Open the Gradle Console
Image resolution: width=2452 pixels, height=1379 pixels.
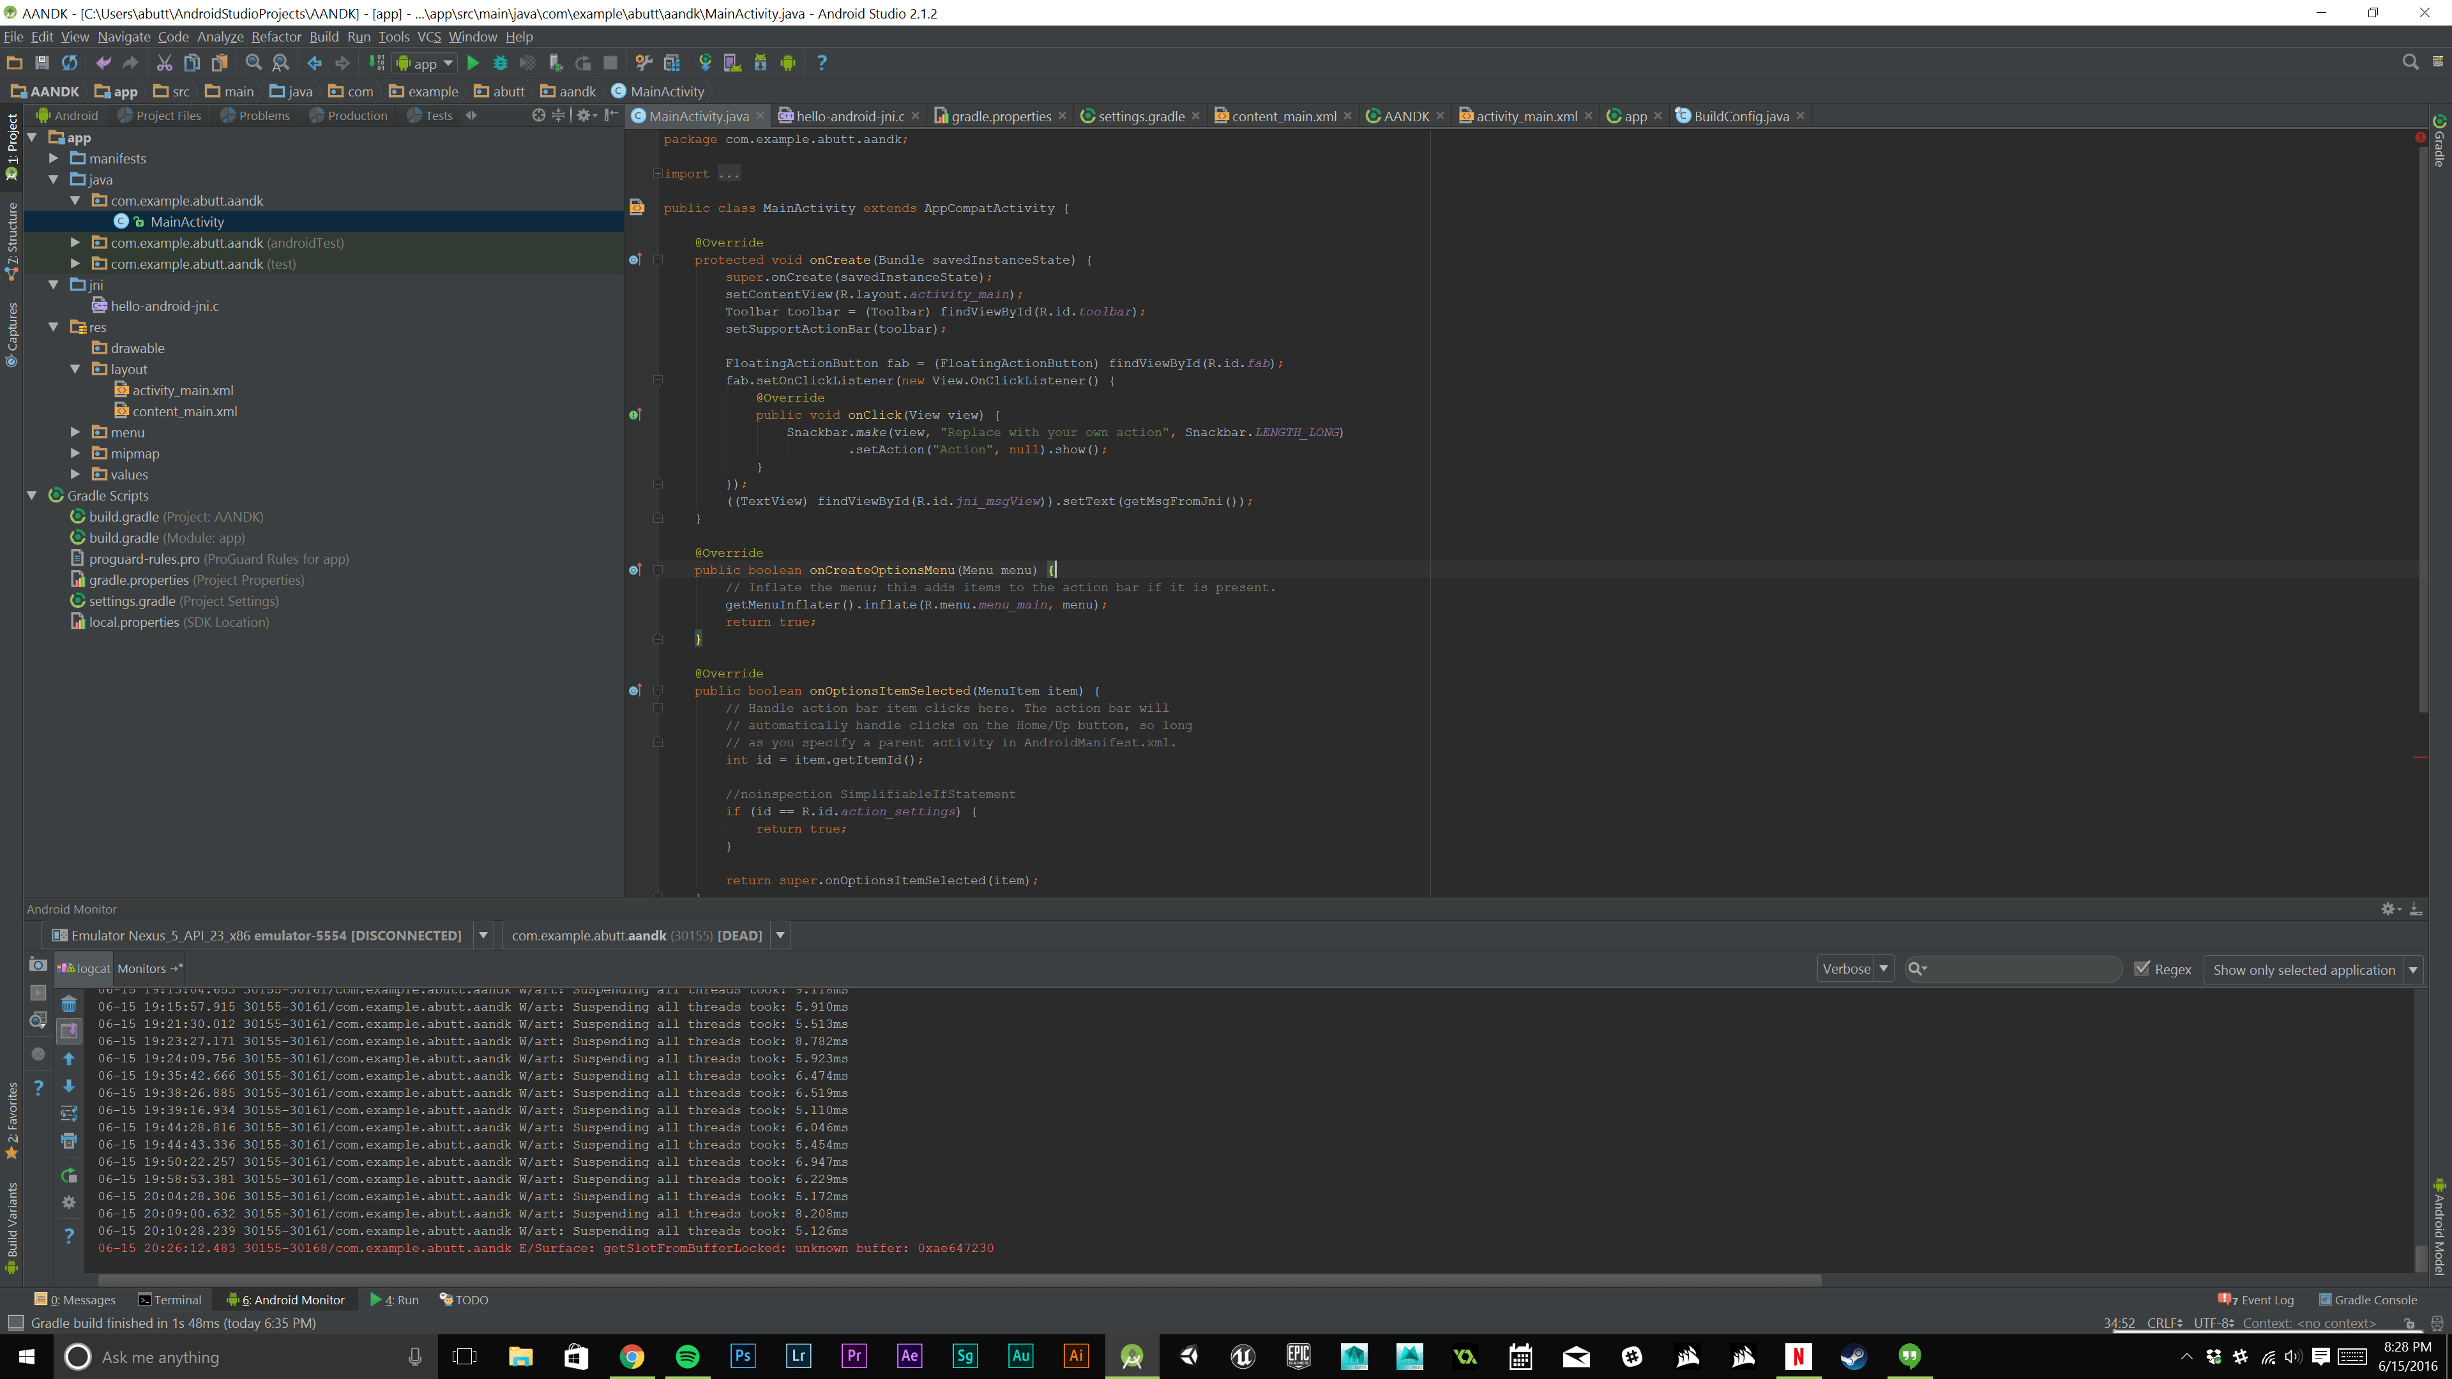2370,1299
